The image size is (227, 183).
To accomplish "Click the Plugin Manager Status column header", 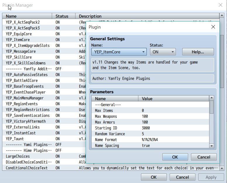I will [63, 16].
